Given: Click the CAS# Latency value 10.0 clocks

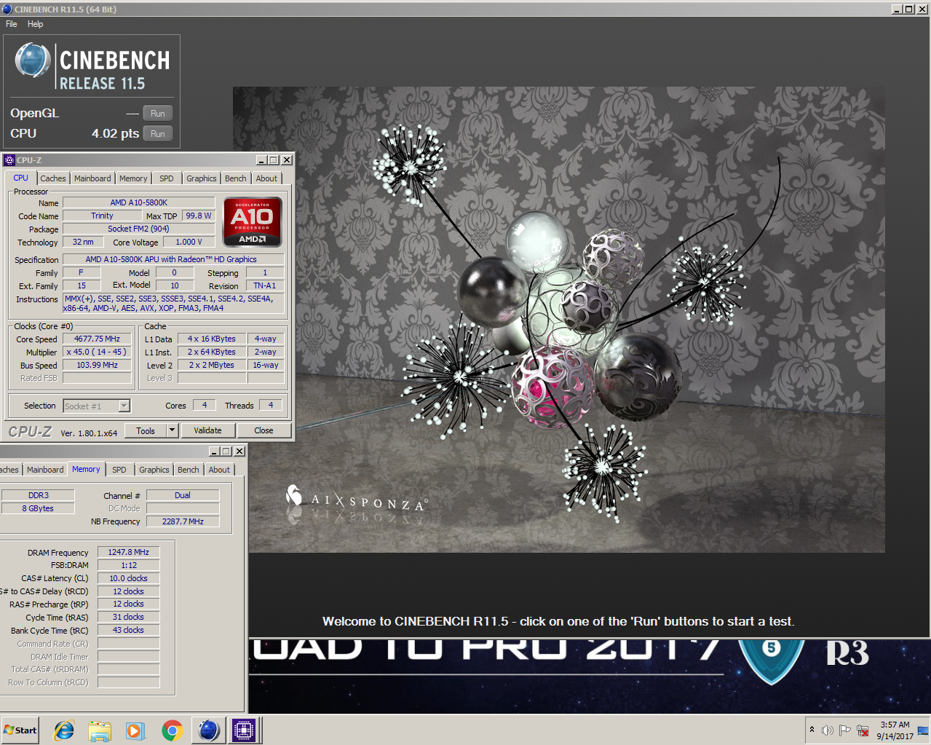Looking at the screenshot, I should [x=128, y=578].
